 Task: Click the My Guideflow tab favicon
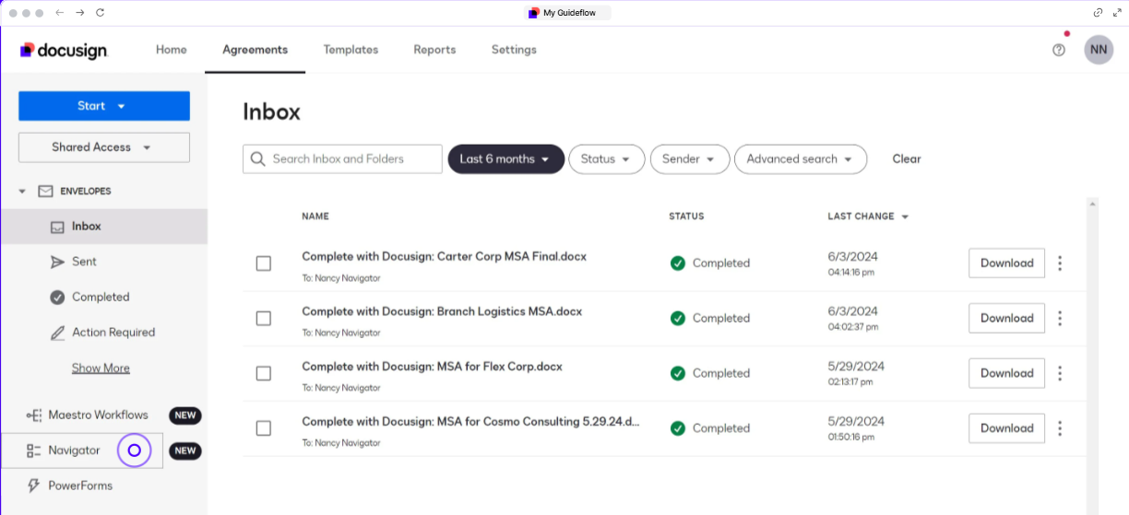533,13
